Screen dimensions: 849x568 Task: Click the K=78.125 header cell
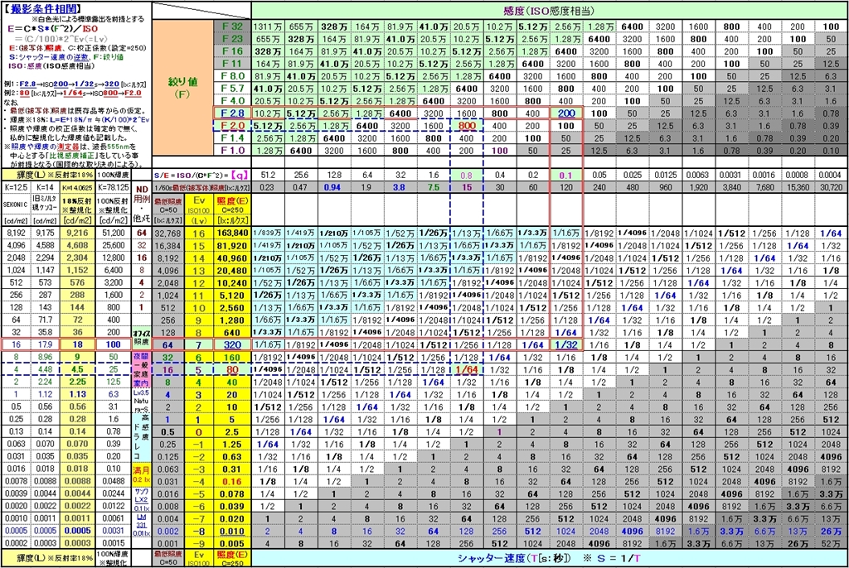pyautogui.click(x=113, y=188)
